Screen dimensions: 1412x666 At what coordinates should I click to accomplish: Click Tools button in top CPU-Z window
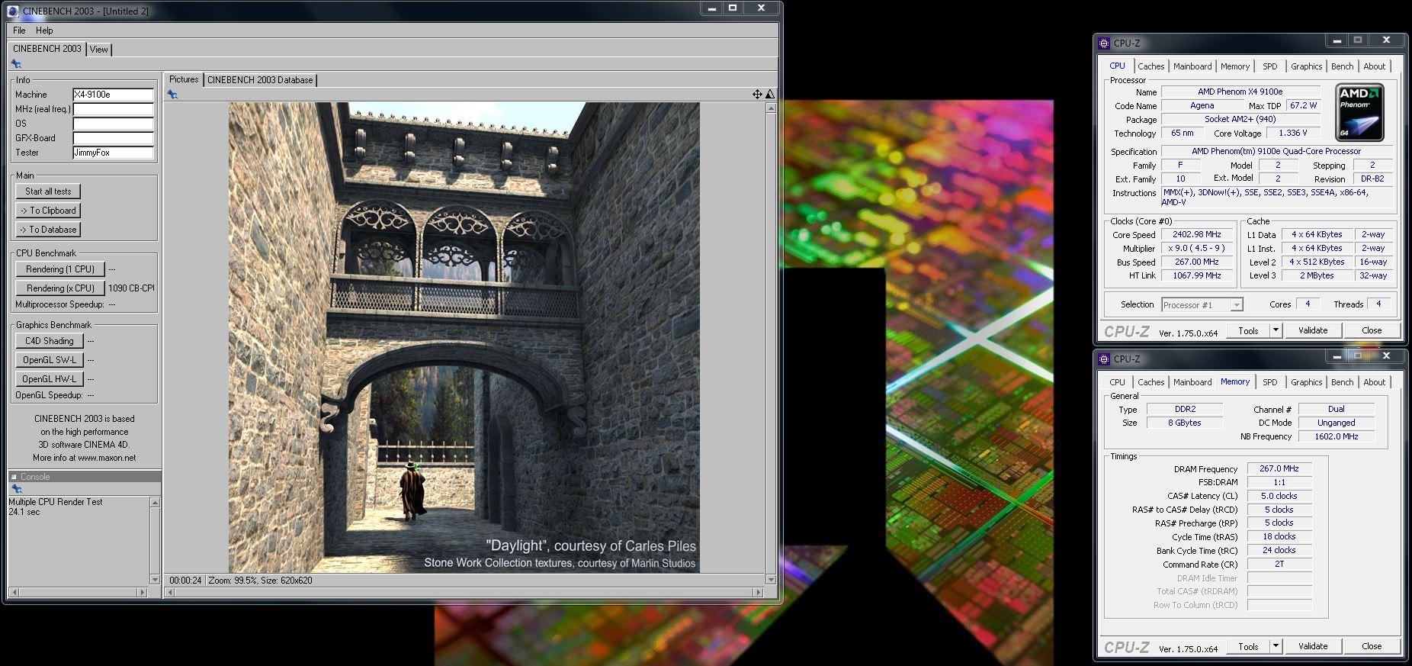[x=1248, y=330]
